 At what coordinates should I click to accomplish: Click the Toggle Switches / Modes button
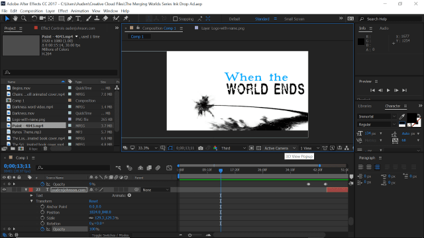pyautogui.click(x=111, y=235)
